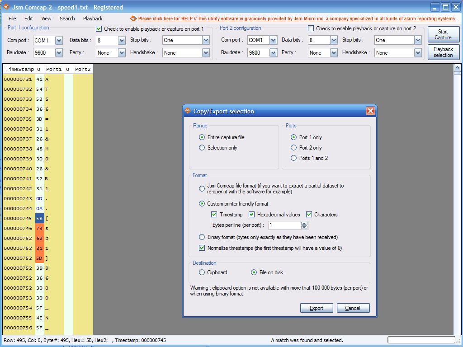Open the Edit menu
This screenshot has width=463, height=347.
[28, 19]
